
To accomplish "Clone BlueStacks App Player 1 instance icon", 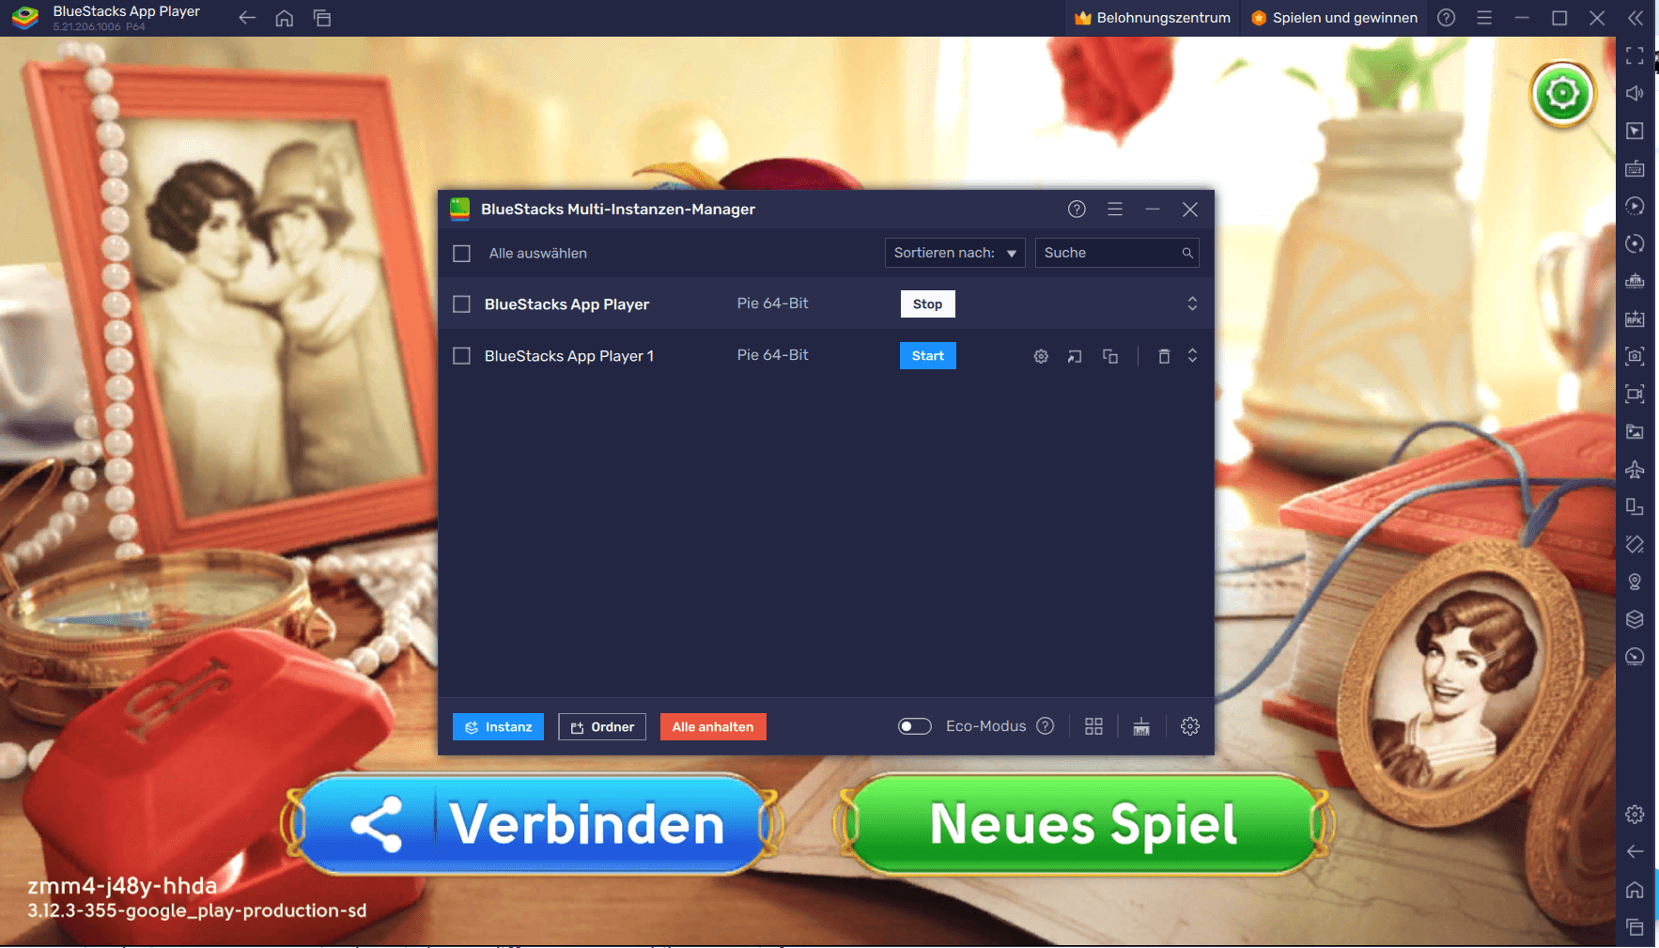I will click(1110, 356).
